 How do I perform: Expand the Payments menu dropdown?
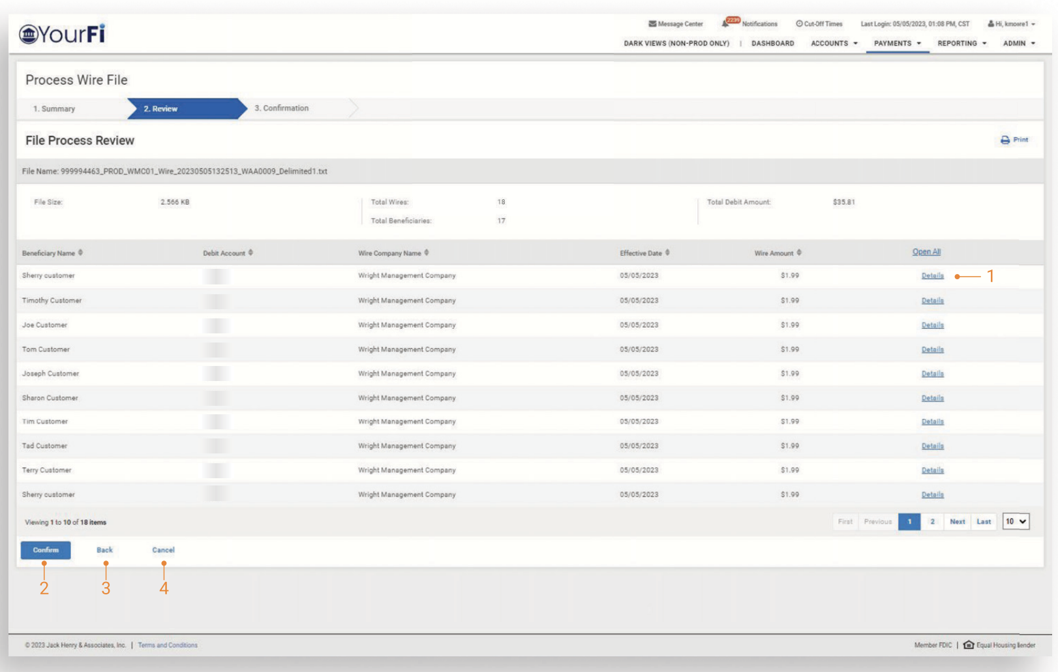click(897, 43)
